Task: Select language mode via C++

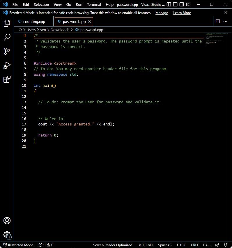Action: (206, 245)
